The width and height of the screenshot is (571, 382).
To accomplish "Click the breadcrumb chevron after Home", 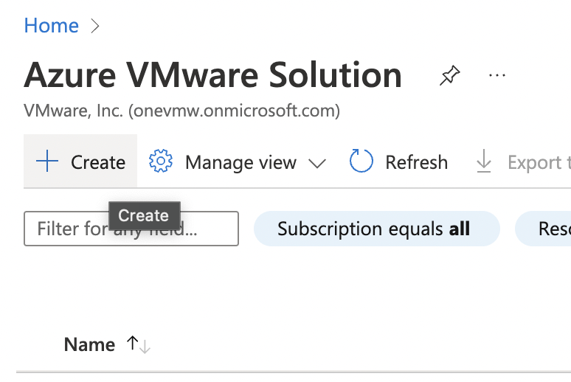I will pyautogui.click(x=94, y=26).
